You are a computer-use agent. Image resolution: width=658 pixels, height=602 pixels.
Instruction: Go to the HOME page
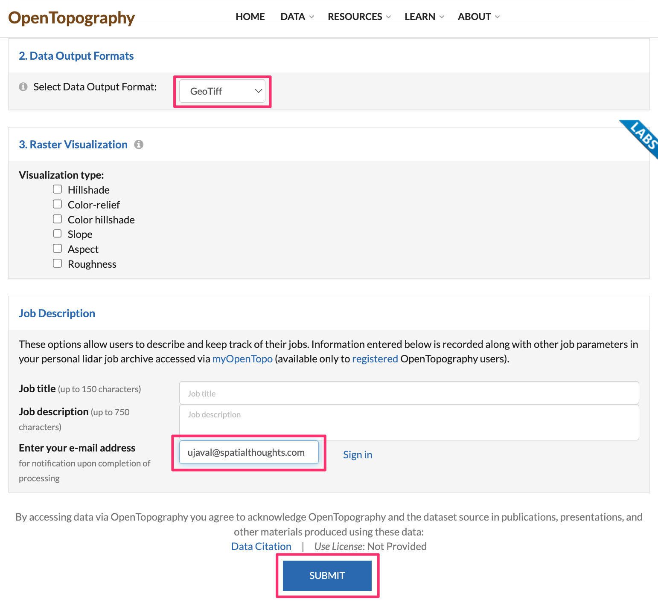(x=250, y=17)
